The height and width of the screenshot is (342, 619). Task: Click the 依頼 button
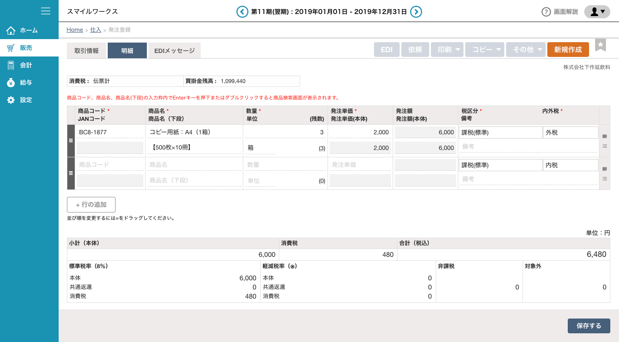(x=415, y=50)
